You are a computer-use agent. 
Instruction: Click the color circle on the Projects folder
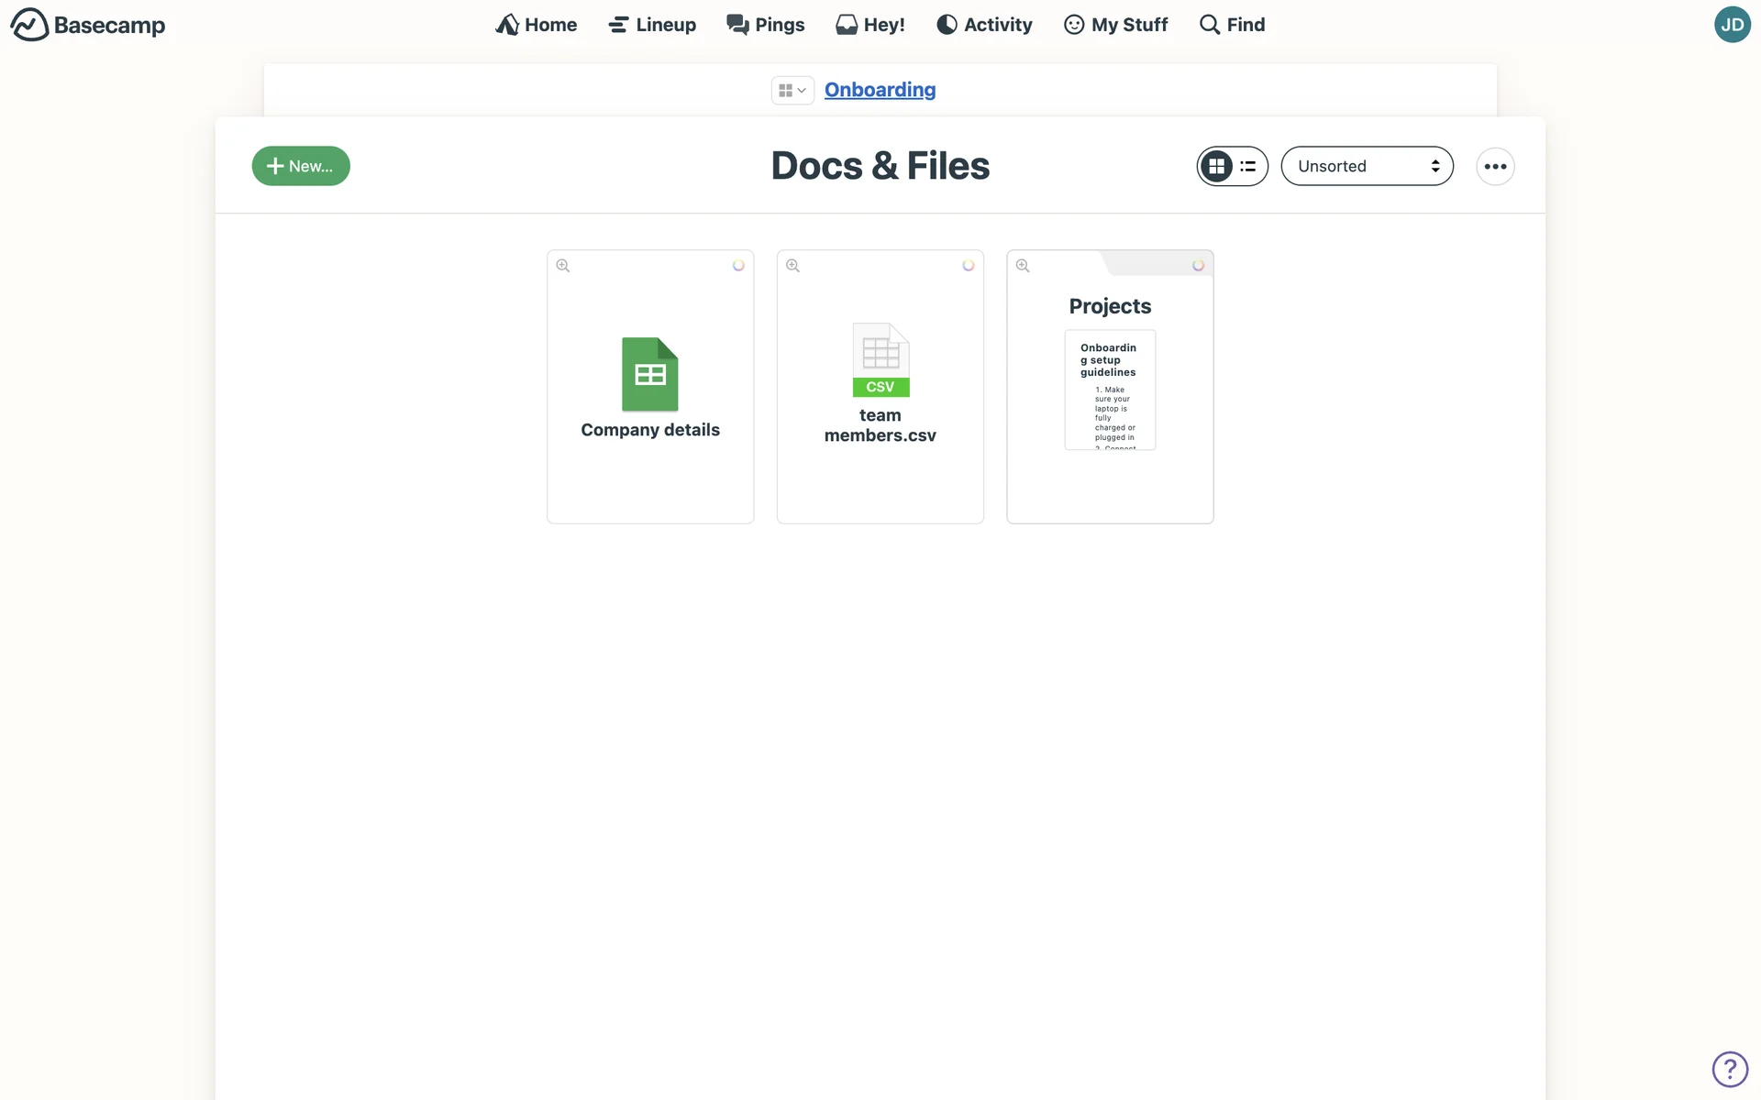(1198, 266)
